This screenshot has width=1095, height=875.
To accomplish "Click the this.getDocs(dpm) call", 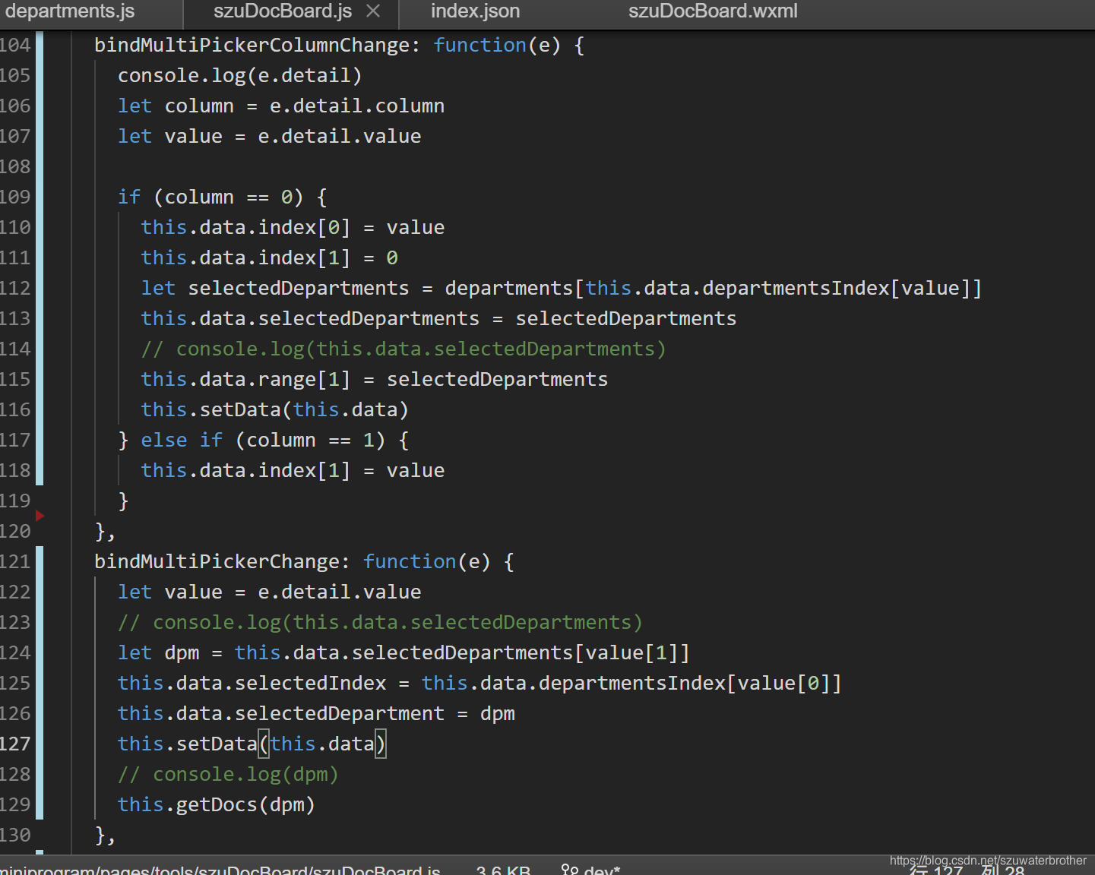I will click(x=217, y=804).
